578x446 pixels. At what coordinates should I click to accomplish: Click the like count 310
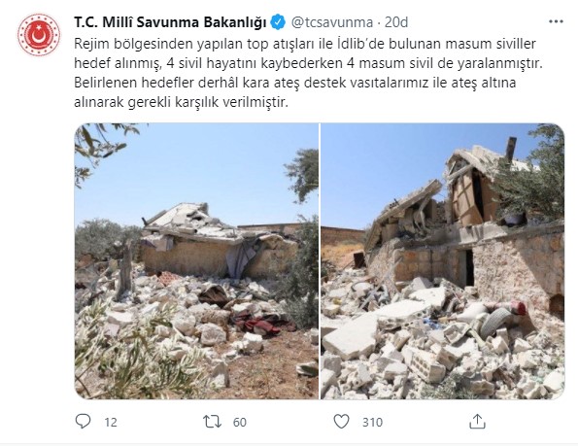click(x=372, y=422)
